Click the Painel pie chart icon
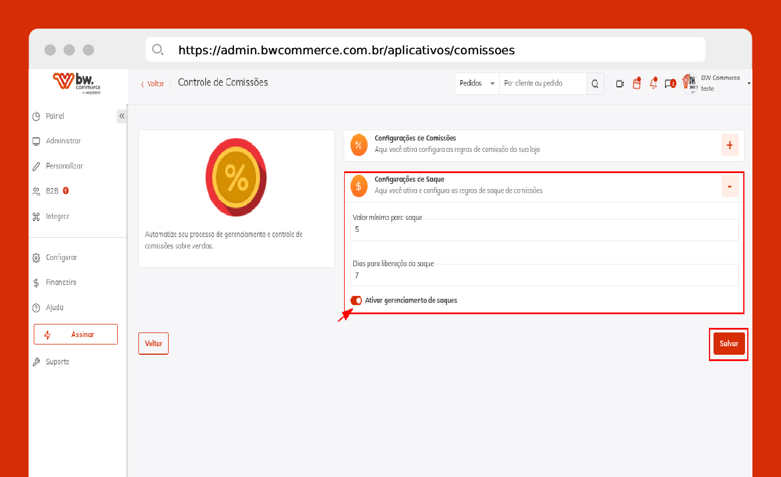 coord(35,116)
